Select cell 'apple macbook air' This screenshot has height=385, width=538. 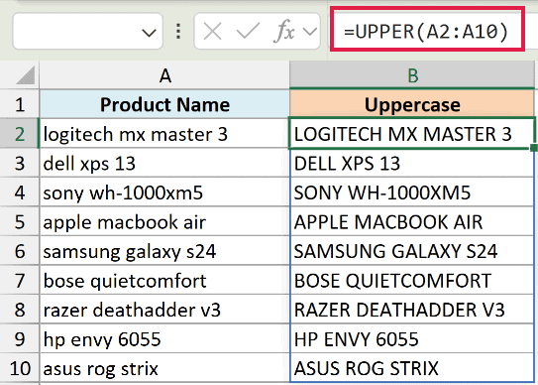tap(164, 221)
